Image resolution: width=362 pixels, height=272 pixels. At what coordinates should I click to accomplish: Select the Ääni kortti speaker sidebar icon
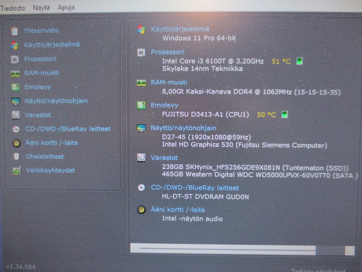point(16,143)
